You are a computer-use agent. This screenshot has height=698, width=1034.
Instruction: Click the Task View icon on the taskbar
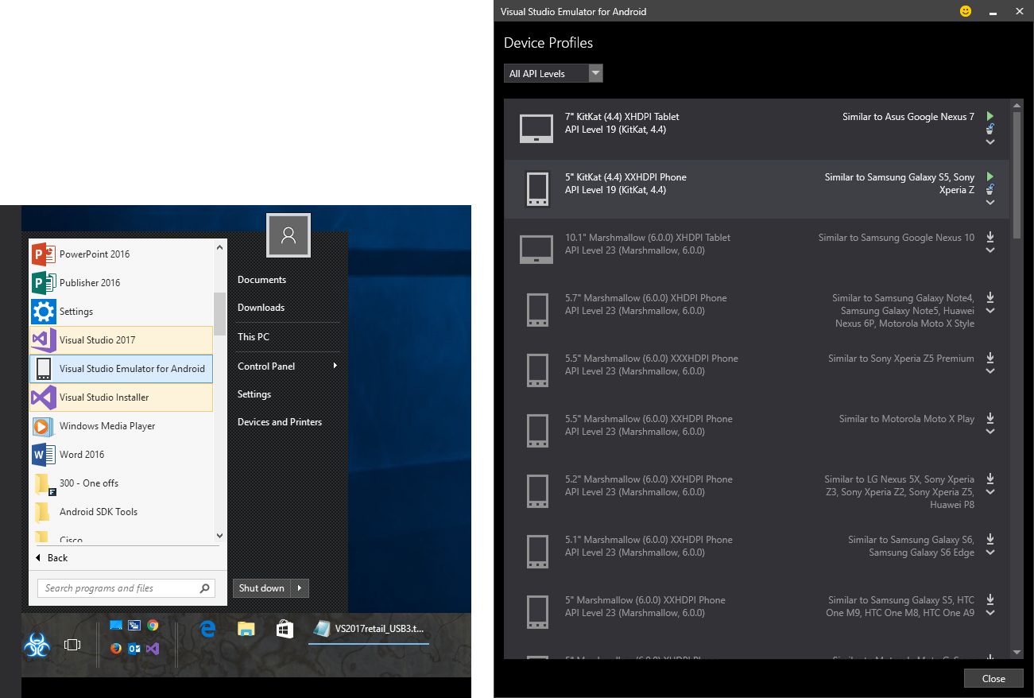(x=72, y=645)
